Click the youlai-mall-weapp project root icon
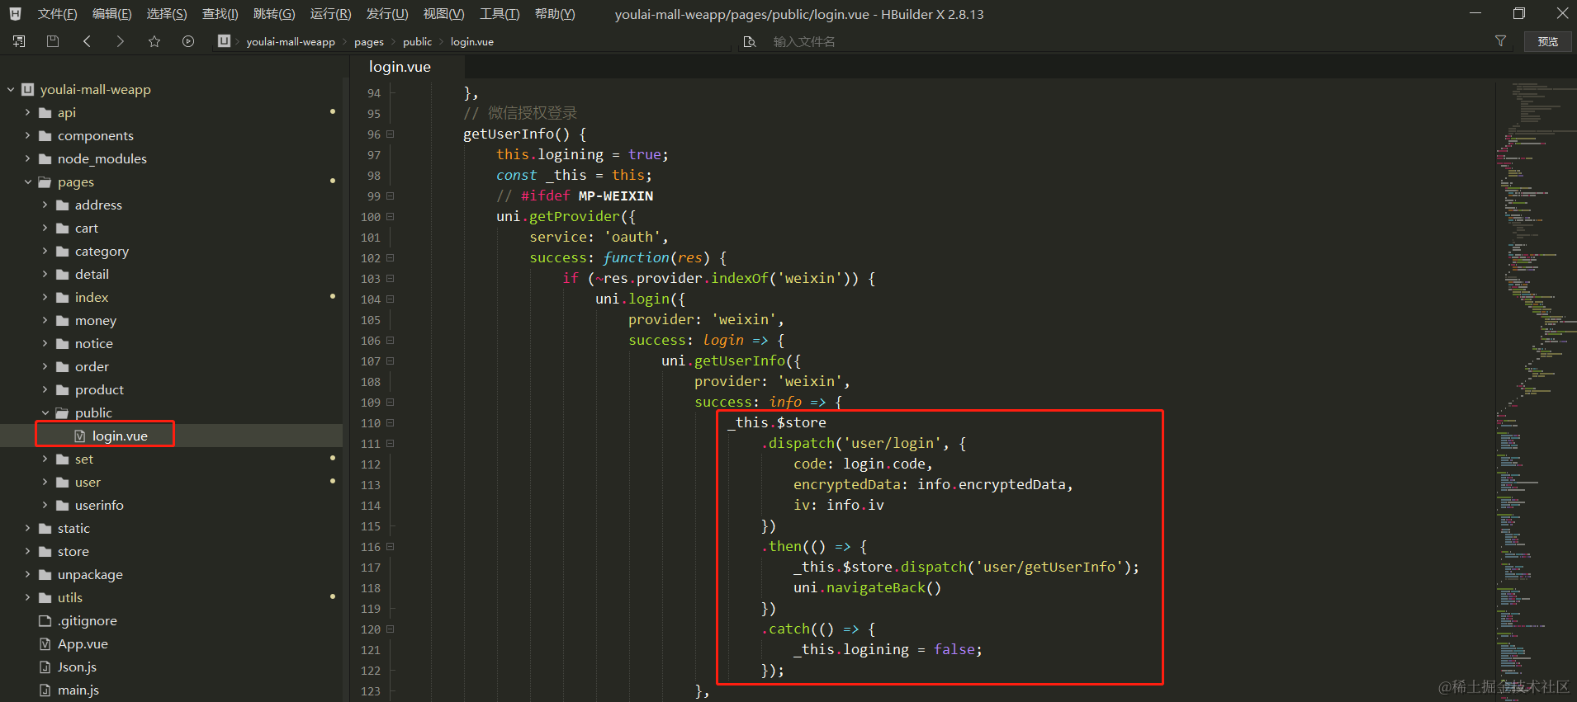This screenshot has height=702, width=1577. (28, 89)
